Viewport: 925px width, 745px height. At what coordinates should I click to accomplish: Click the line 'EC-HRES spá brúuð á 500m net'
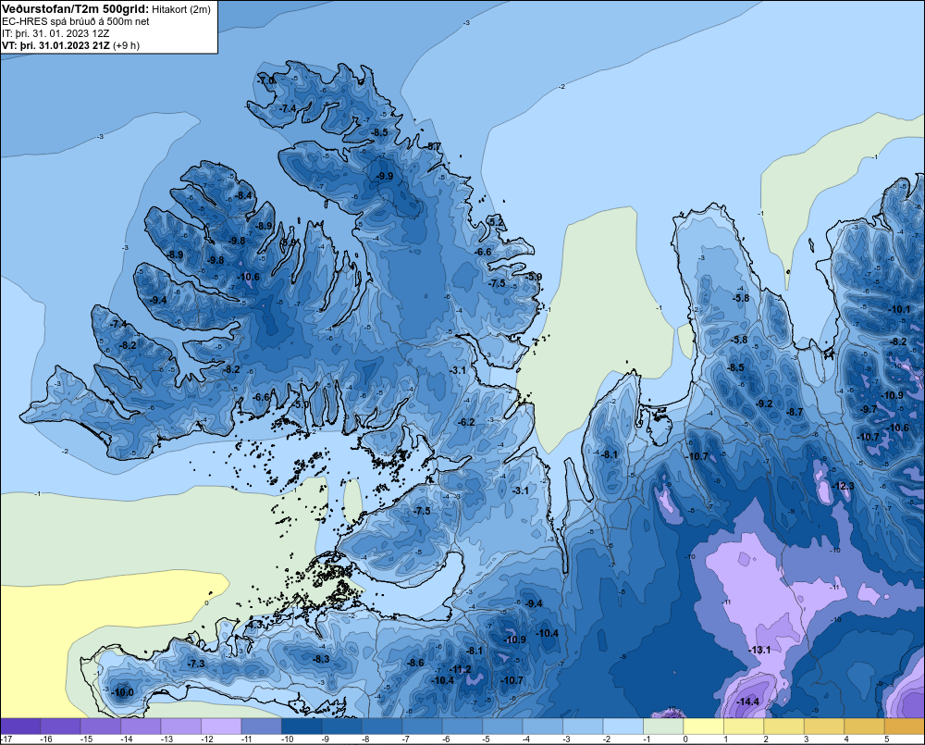76,21
